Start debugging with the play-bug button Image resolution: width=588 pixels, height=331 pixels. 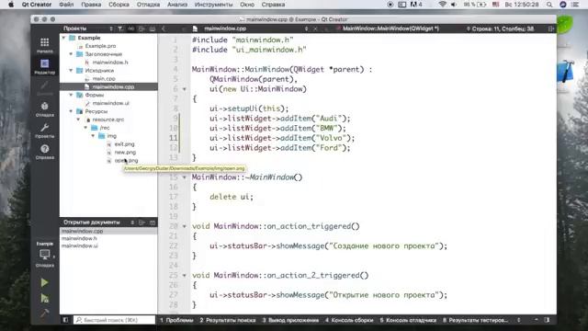[x=44, y=298]
